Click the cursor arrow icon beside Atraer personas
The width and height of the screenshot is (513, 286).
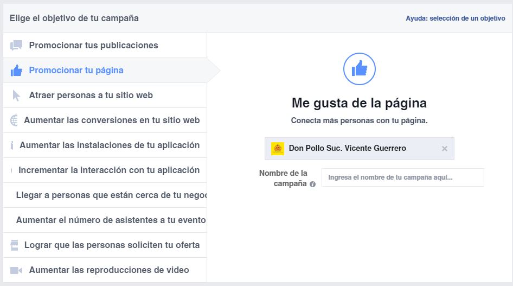(x=16, y=96)
